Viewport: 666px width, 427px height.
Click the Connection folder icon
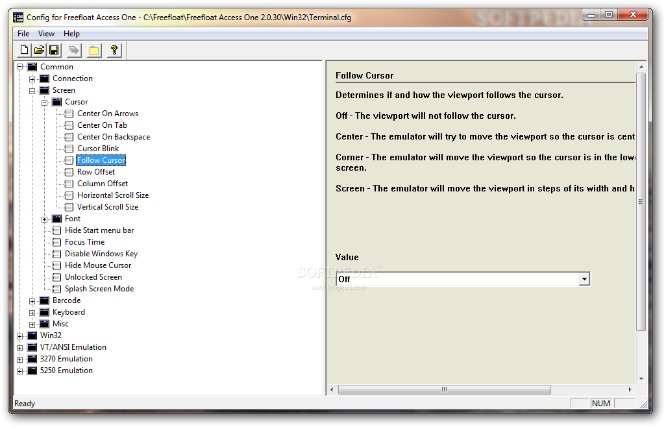(45, 79)
